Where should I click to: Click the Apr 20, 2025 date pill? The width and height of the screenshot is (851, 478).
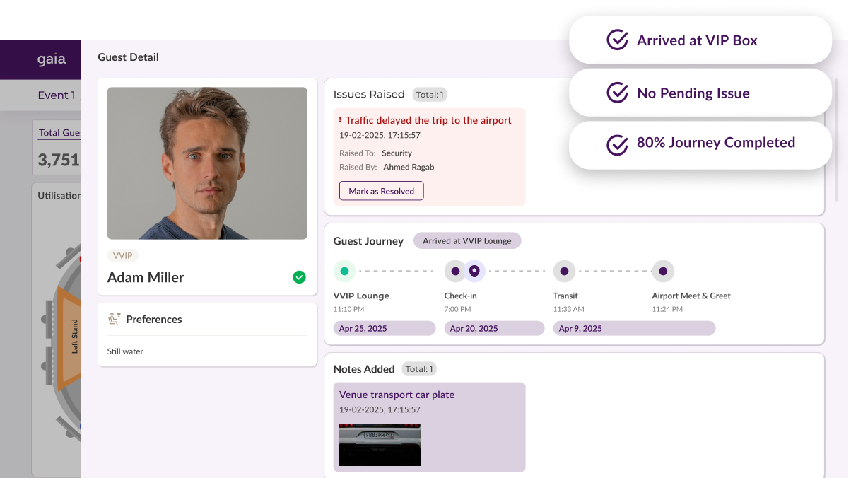point(494,328)
